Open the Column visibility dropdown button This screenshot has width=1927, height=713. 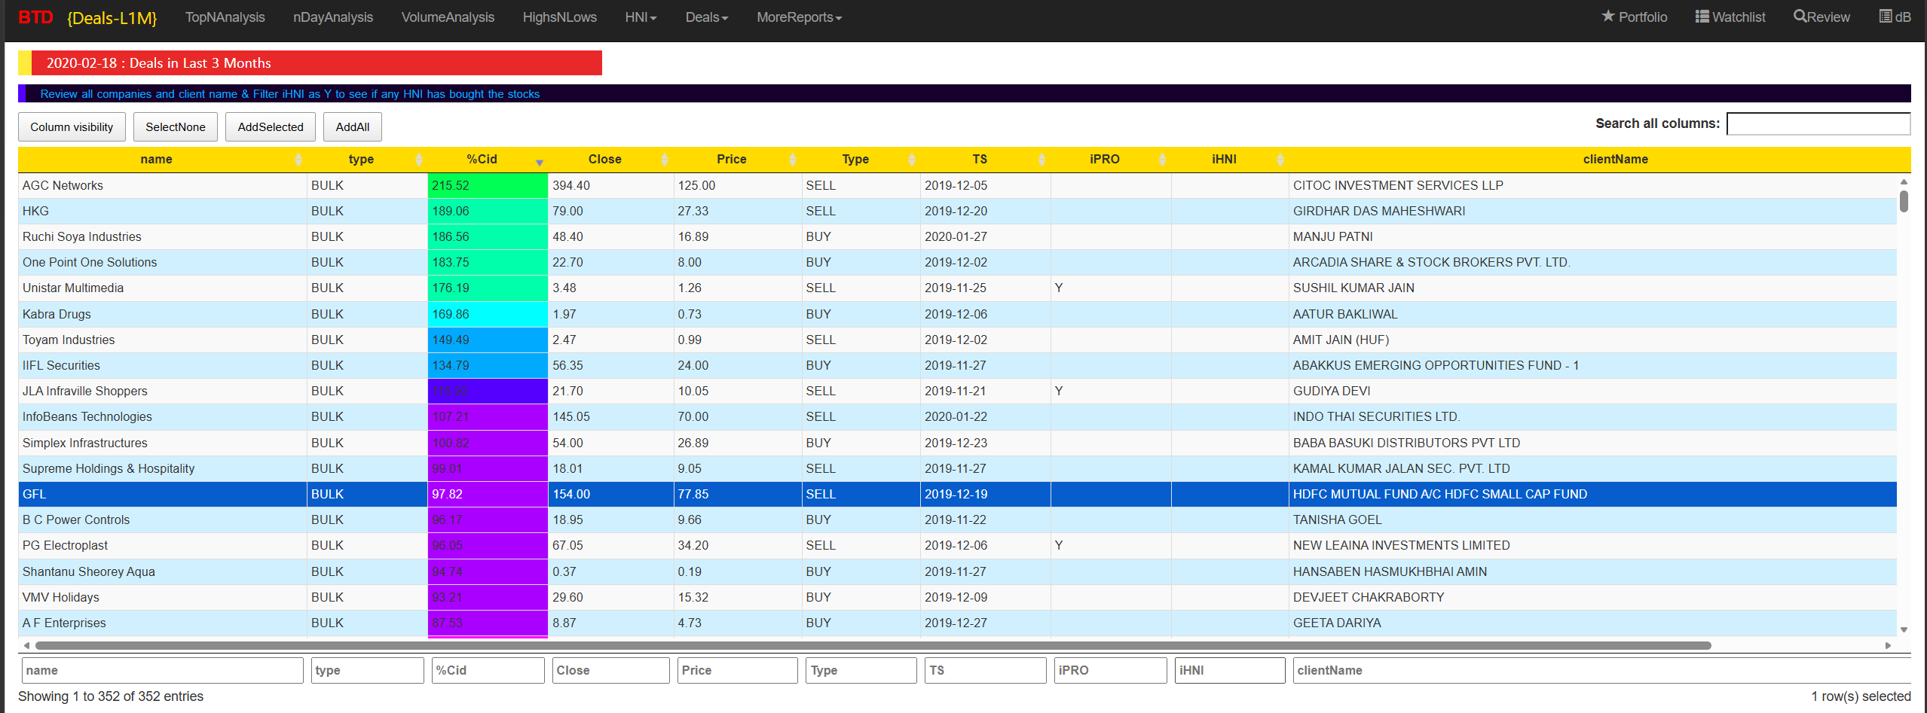pyautogui.click(x=72, y=126)
